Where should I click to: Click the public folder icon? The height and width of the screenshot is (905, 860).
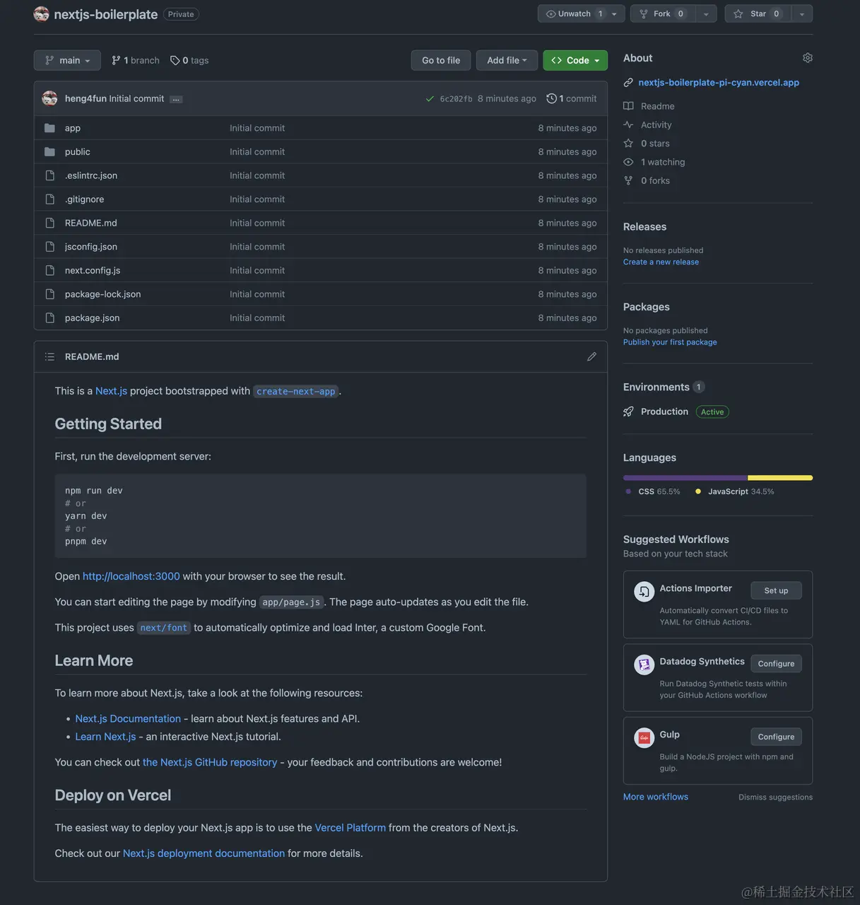49,152
